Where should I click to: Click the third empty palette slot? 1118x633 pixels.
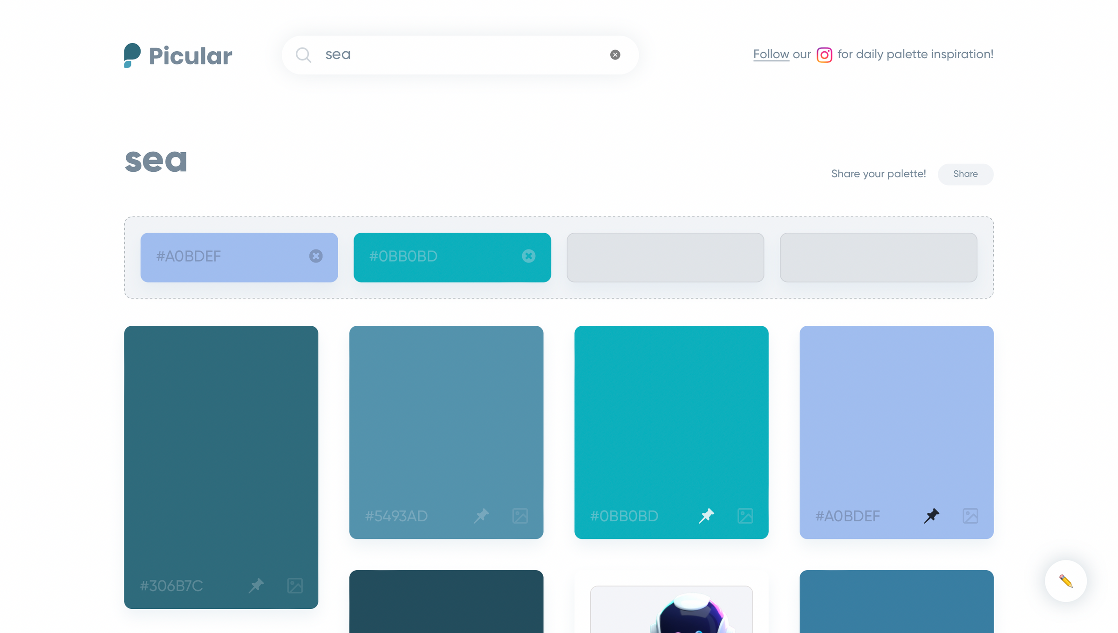tap(665, 257)
